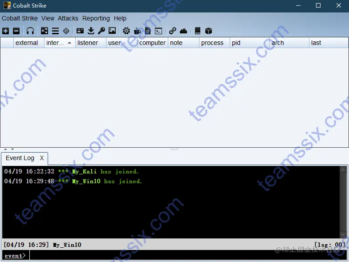349x262 pixels.
Task: Click the chain link Host File icon
Action: 173,31
